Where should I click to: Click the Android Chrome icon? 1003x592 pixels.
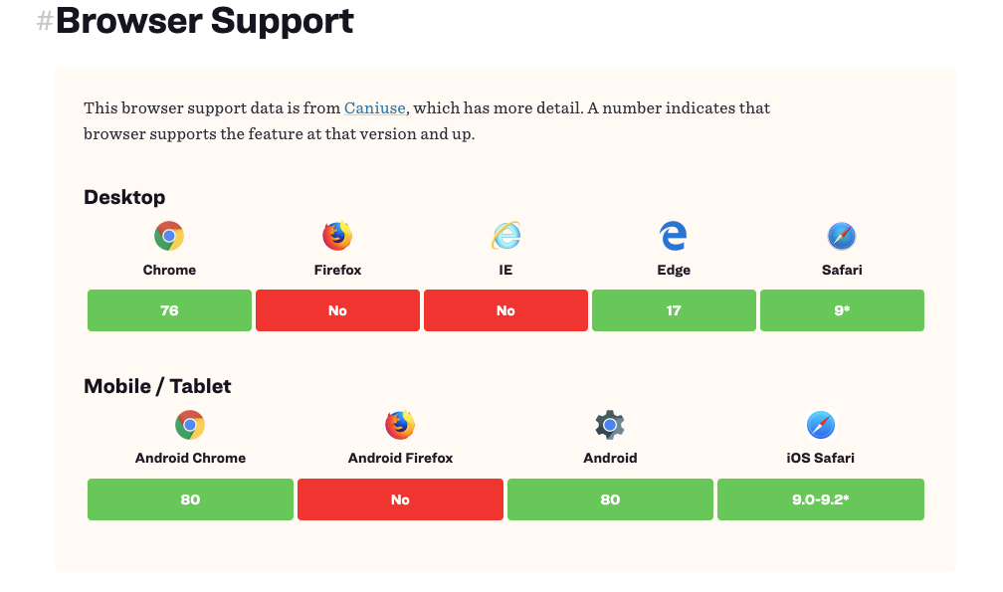190,425
